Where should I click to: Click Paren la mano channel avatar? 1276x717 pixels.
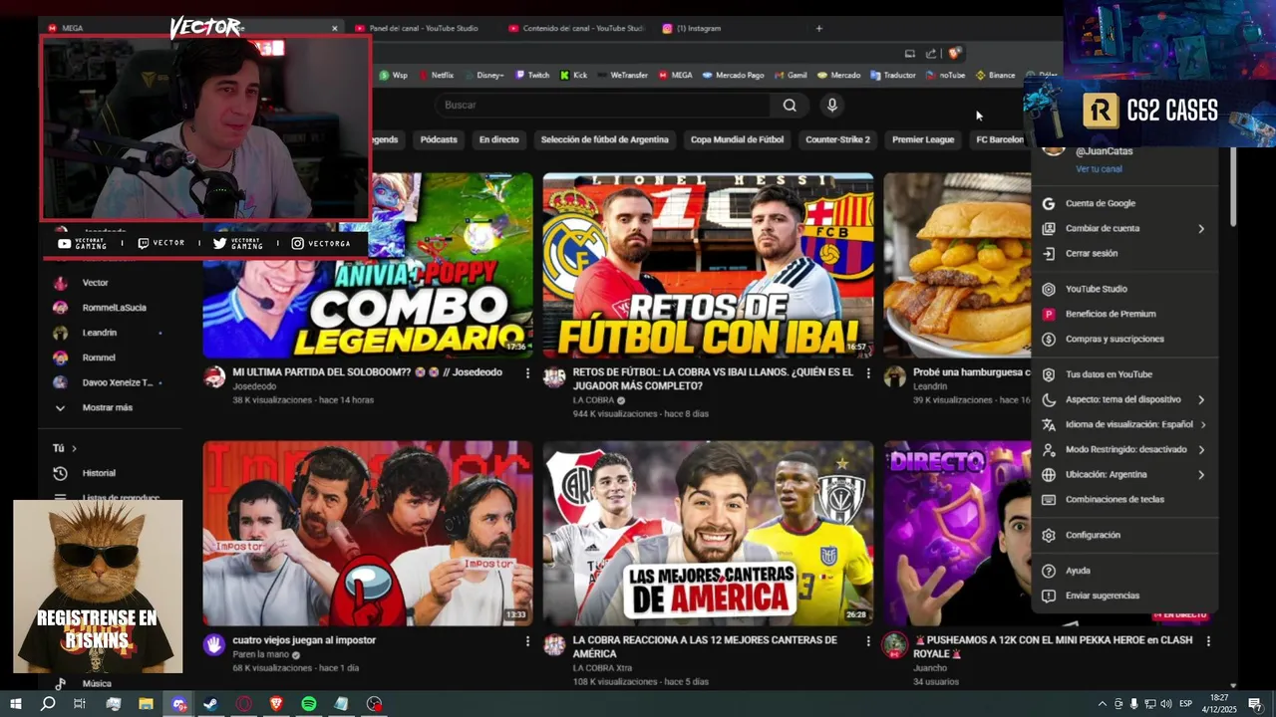pos(214,644)
